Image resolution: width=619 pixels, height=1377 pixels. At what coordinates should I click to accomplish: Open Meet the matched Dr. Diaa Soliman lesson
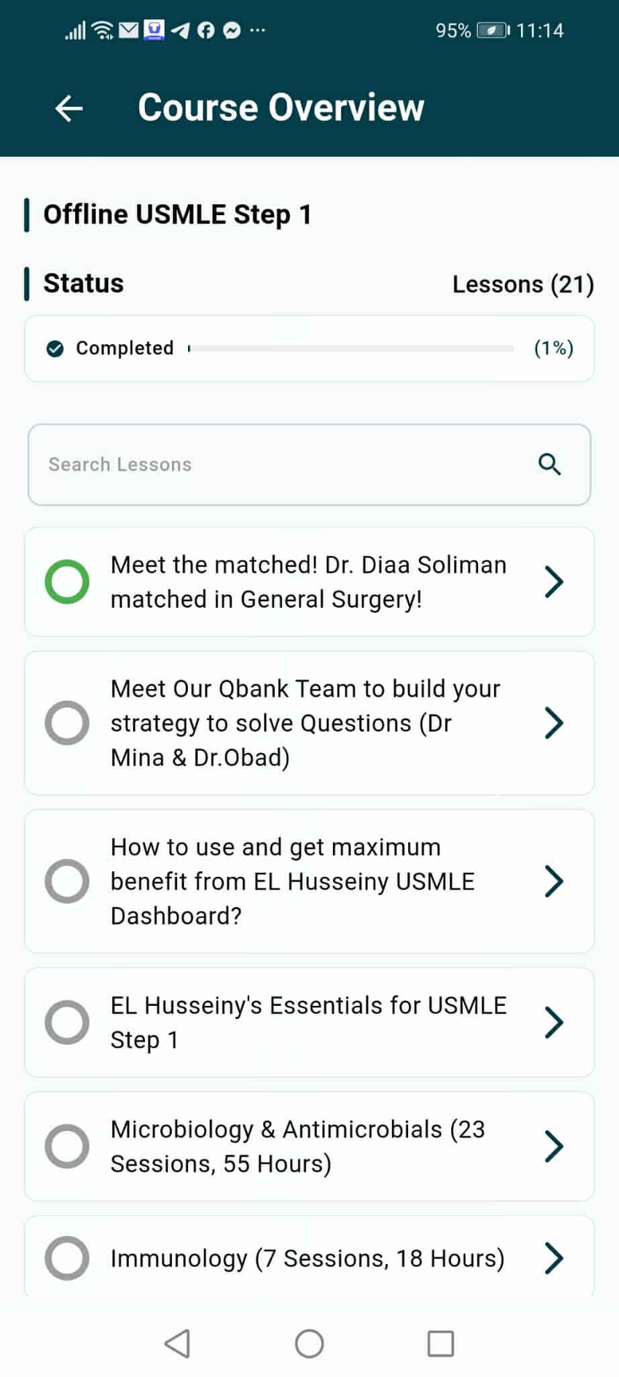click(308, 582)
